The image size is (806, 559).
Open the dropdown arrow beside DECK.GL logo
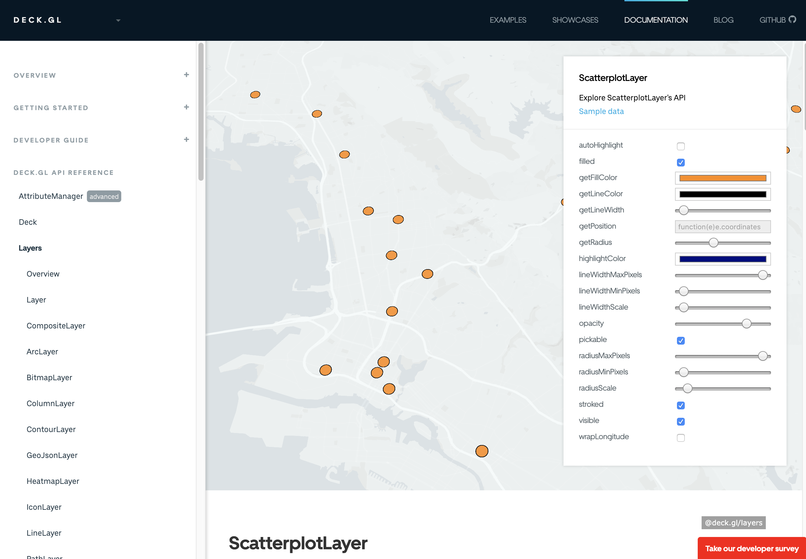[x=118, y=21]
